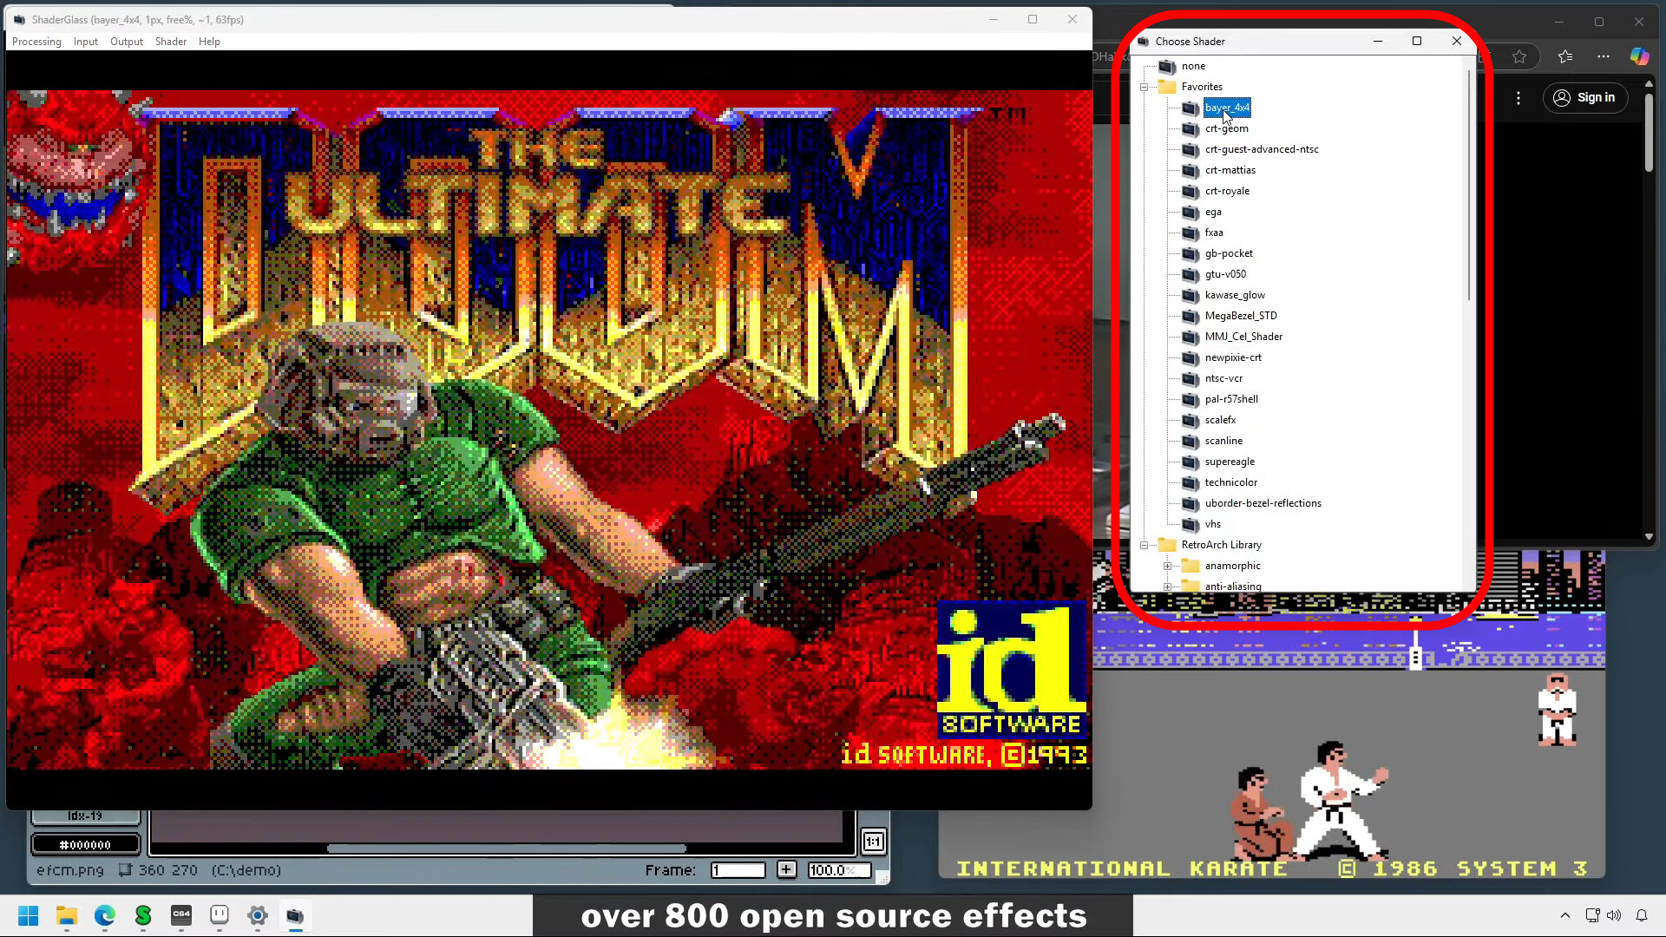Open ShaderGlass taskbar icon
Screen dimensions: 1666x937
coord(296,916)
